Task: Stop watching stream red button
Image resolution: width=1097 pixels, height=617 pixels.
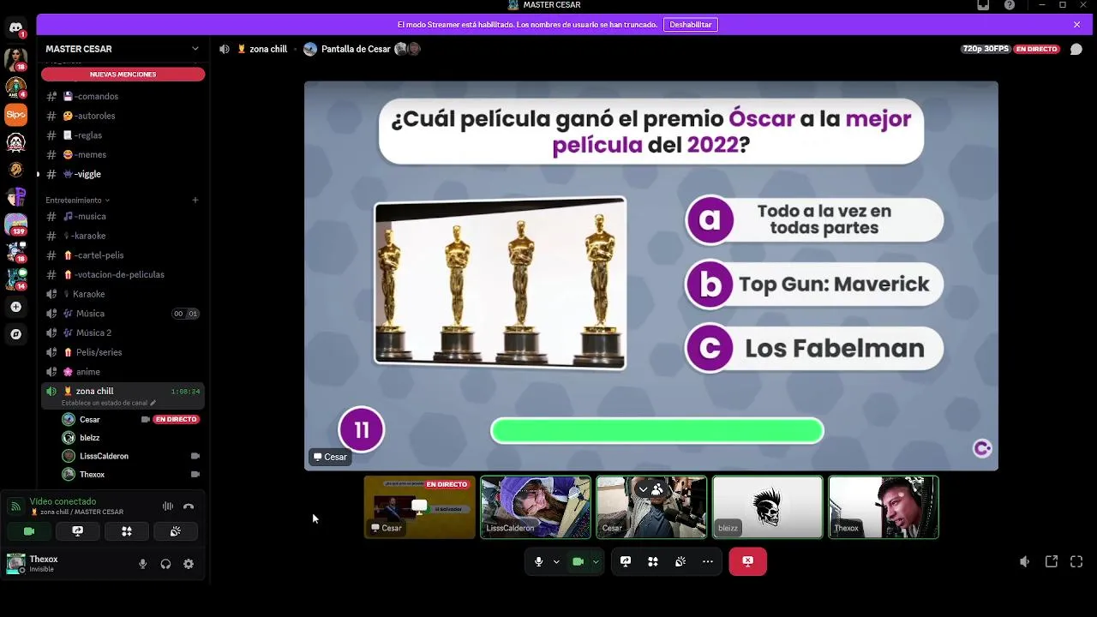Action: tap(748, 561)
